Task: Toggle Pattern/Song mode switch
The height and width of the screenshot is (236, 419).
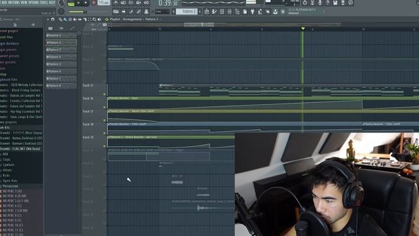Action: (x=71, y=3)
